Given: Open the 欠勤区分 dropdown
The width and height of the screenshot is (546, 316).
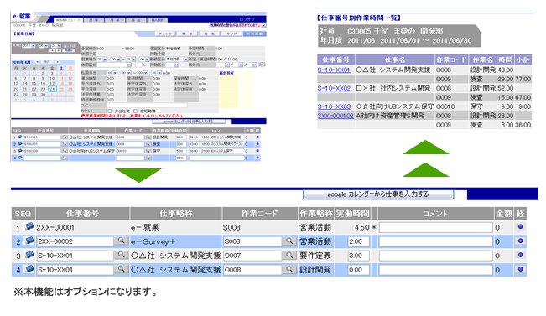Looking at the screenshot, I should pos(172,65).
